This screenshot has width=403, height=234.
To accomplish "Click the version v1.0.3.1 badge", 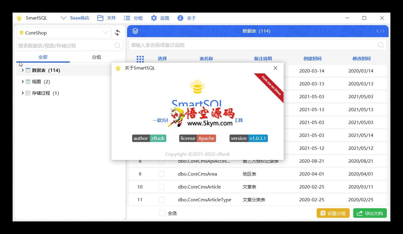I will click(x=248, y=138).
